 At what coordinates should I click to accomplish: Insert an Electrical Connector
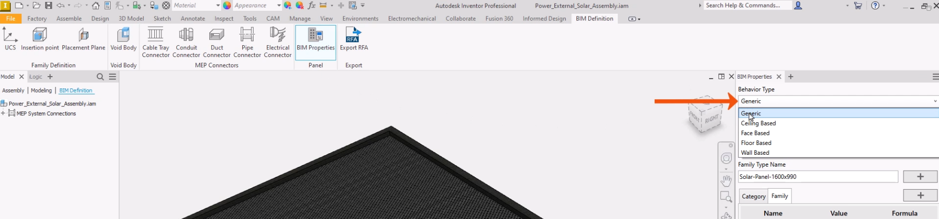point(278,42)
